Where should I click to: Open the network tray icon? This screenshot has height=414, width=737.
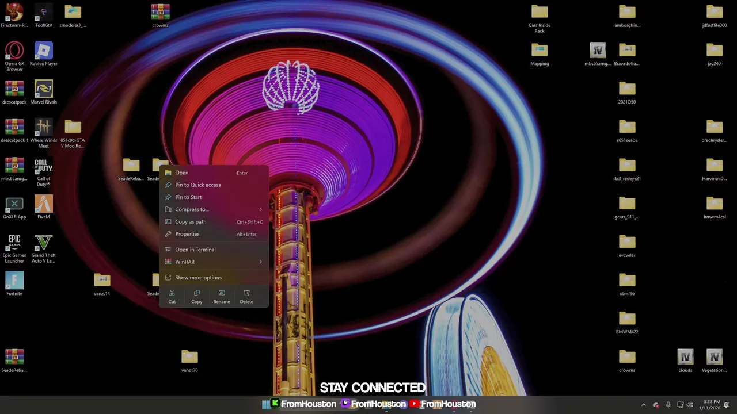pos(680,405)
